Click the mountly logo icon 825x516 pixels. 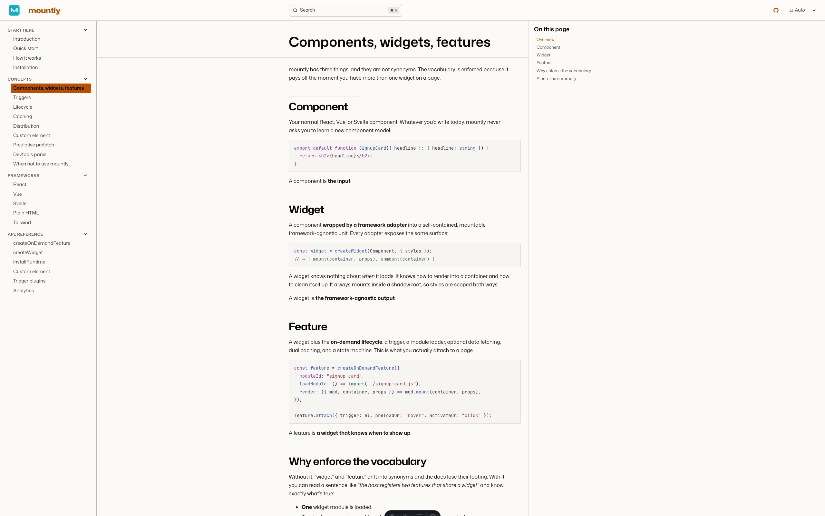tap(14, 10)
